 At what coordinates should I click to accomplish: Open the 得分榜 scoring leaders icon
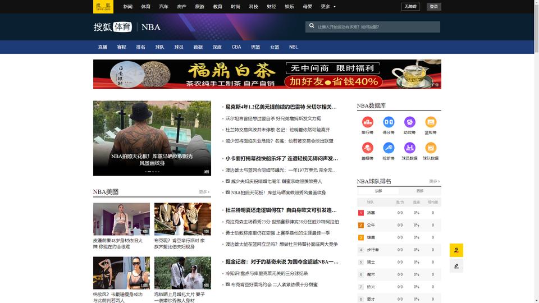389,122
